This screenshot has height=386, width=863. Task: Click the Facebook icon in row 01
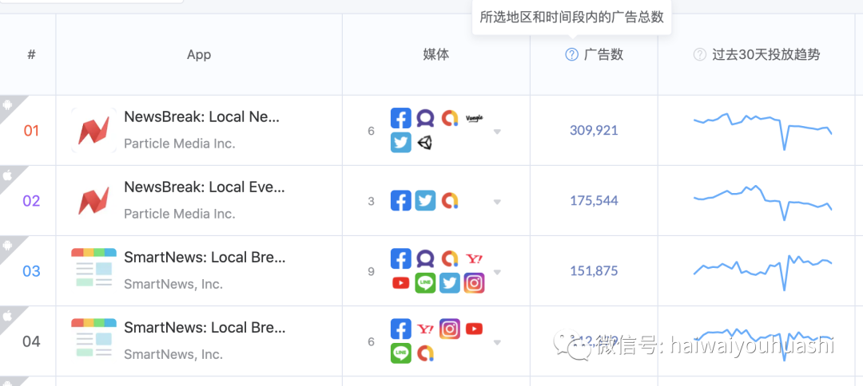pos(400,118)
